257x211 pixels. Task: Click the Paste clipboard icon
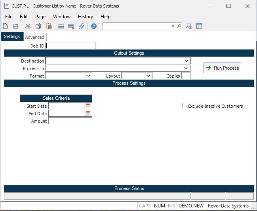tap(49, 26)
